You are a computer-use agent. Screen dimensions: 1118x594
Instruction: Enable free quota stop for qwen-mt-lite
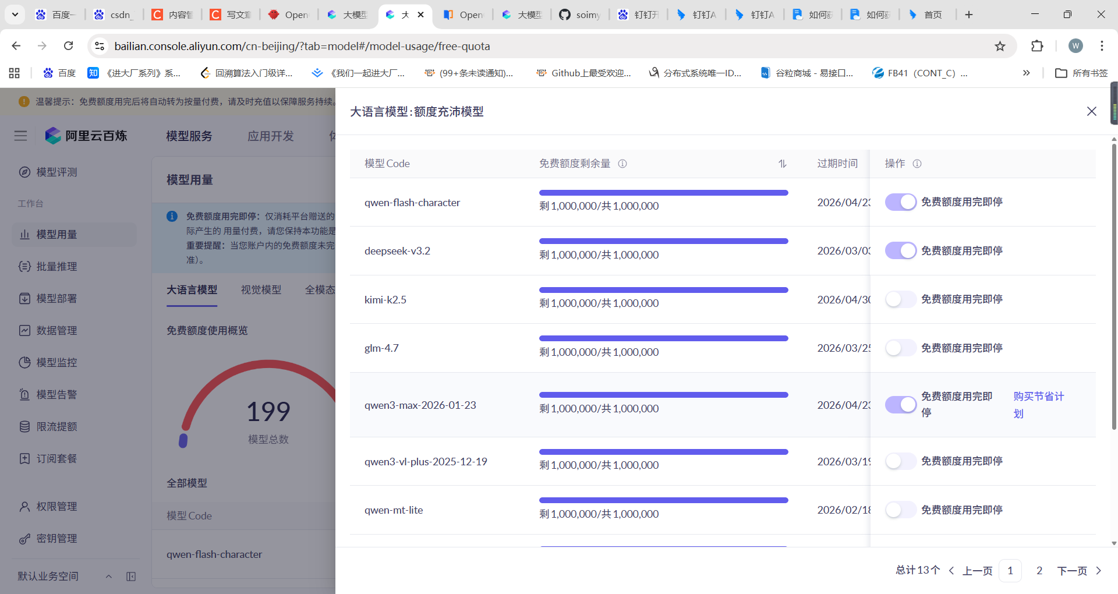click(x=901, y=510)
